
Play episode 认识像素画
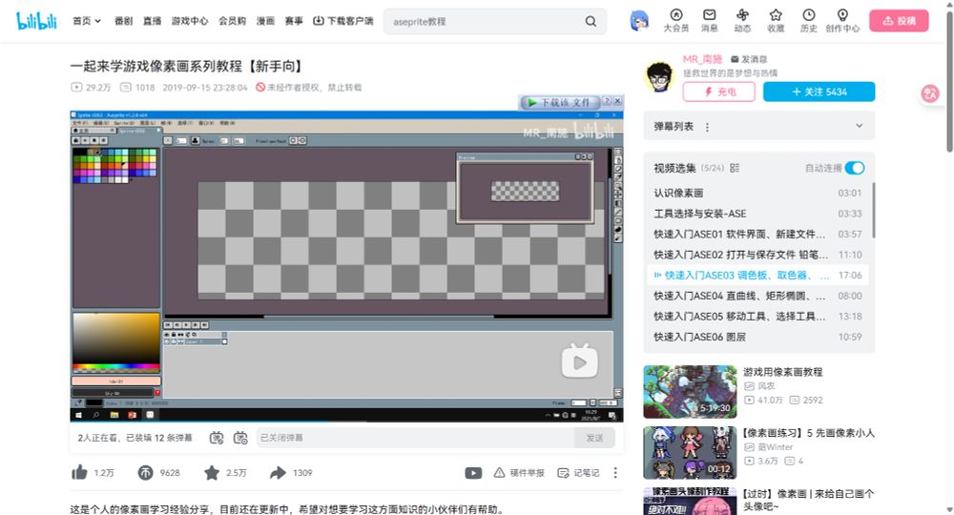pyautogui.click(x=758, y=193)
